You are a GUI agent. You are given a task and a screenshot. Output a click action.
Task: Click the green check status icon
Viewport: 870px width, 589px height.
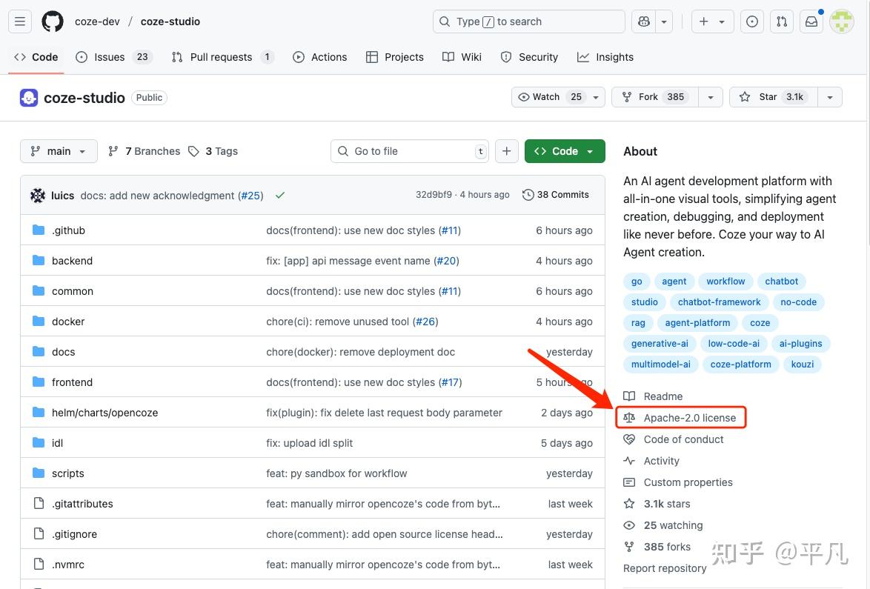click(x=280, y=196)
